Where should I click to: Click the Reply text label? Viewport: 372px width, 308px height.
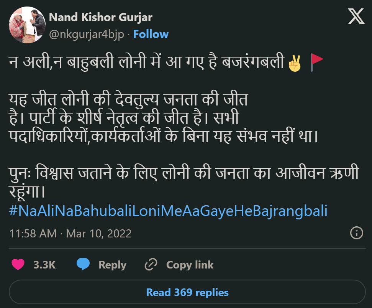point(112,265)
